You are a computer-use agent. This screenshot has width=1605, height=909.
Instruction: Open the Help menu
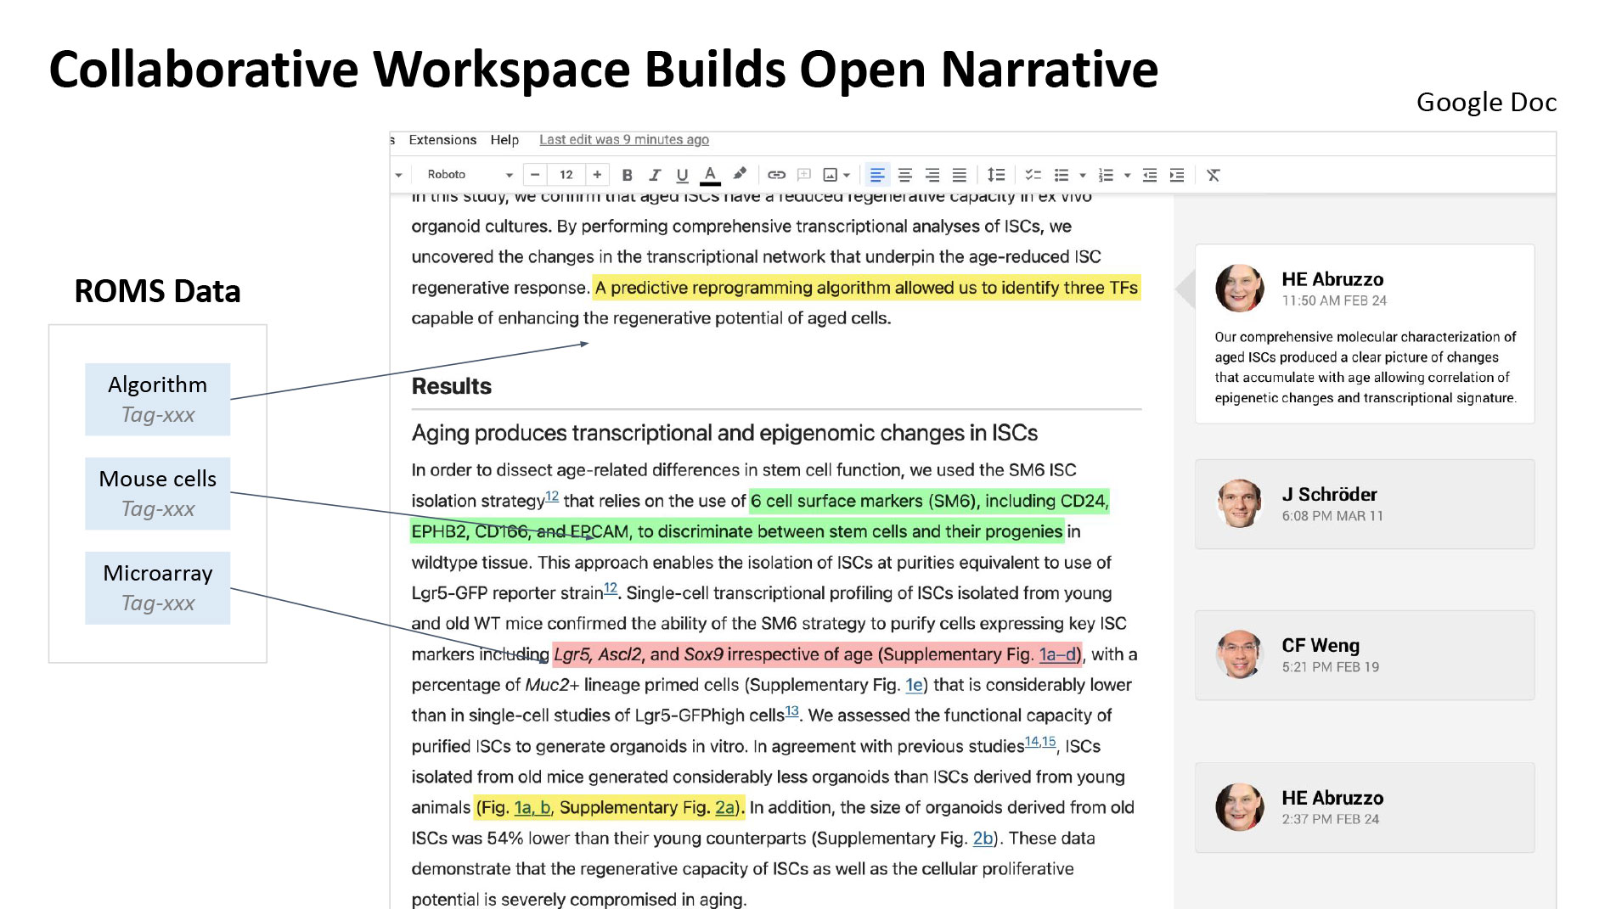point(504,140)
